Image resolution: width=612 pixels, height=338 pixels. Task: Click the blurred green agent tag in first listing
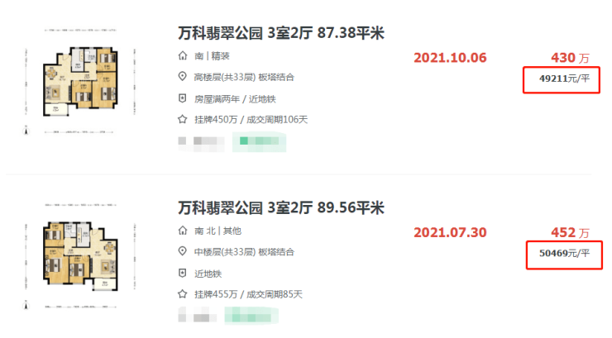(x=261, y=143)
